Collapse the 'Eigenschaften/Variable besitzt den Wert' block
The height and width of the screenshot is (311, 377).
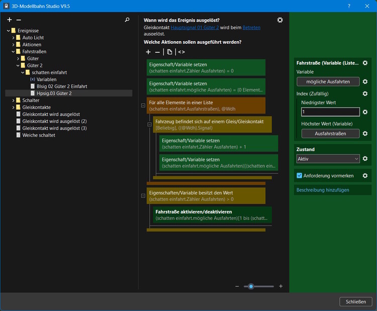click(x=143, y=196)
